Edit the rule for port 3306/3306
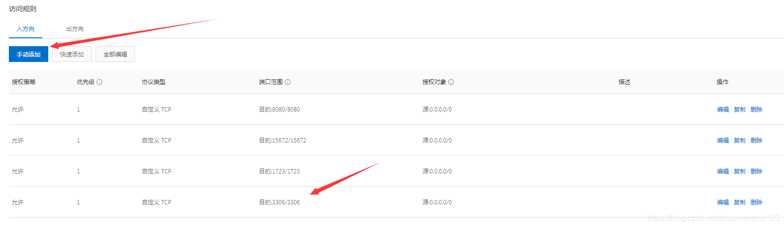784x227 pixels. pos(723,202)
